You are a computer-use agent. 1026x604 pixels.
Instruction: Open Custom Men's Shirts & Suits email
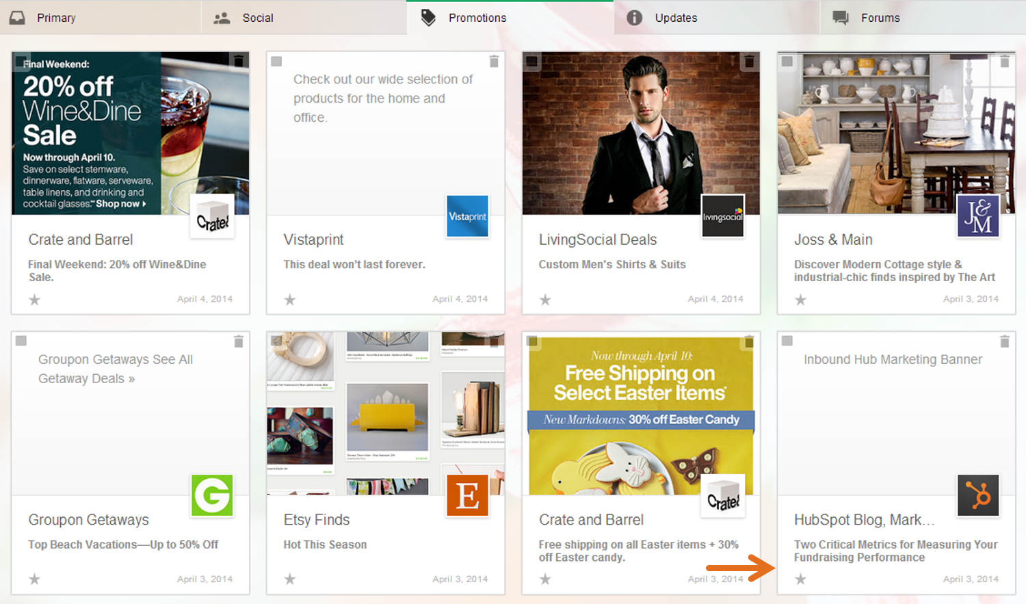point(611,265)
